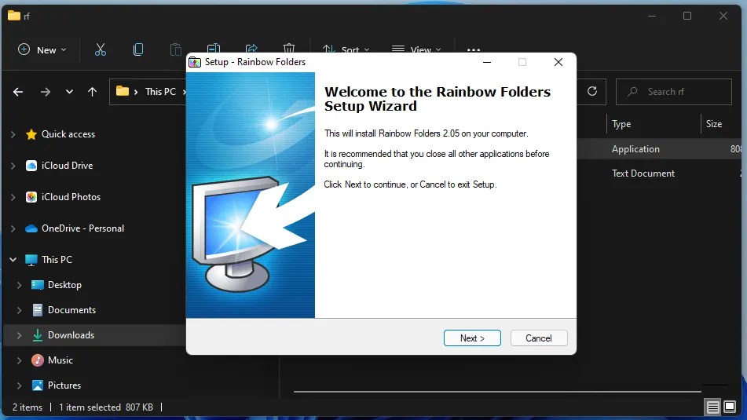The height and width of the screenshot is (420, 747).
Task: Expand the iCloud Photos tree node
Action: pyautogui.click(x=13, y=197)
